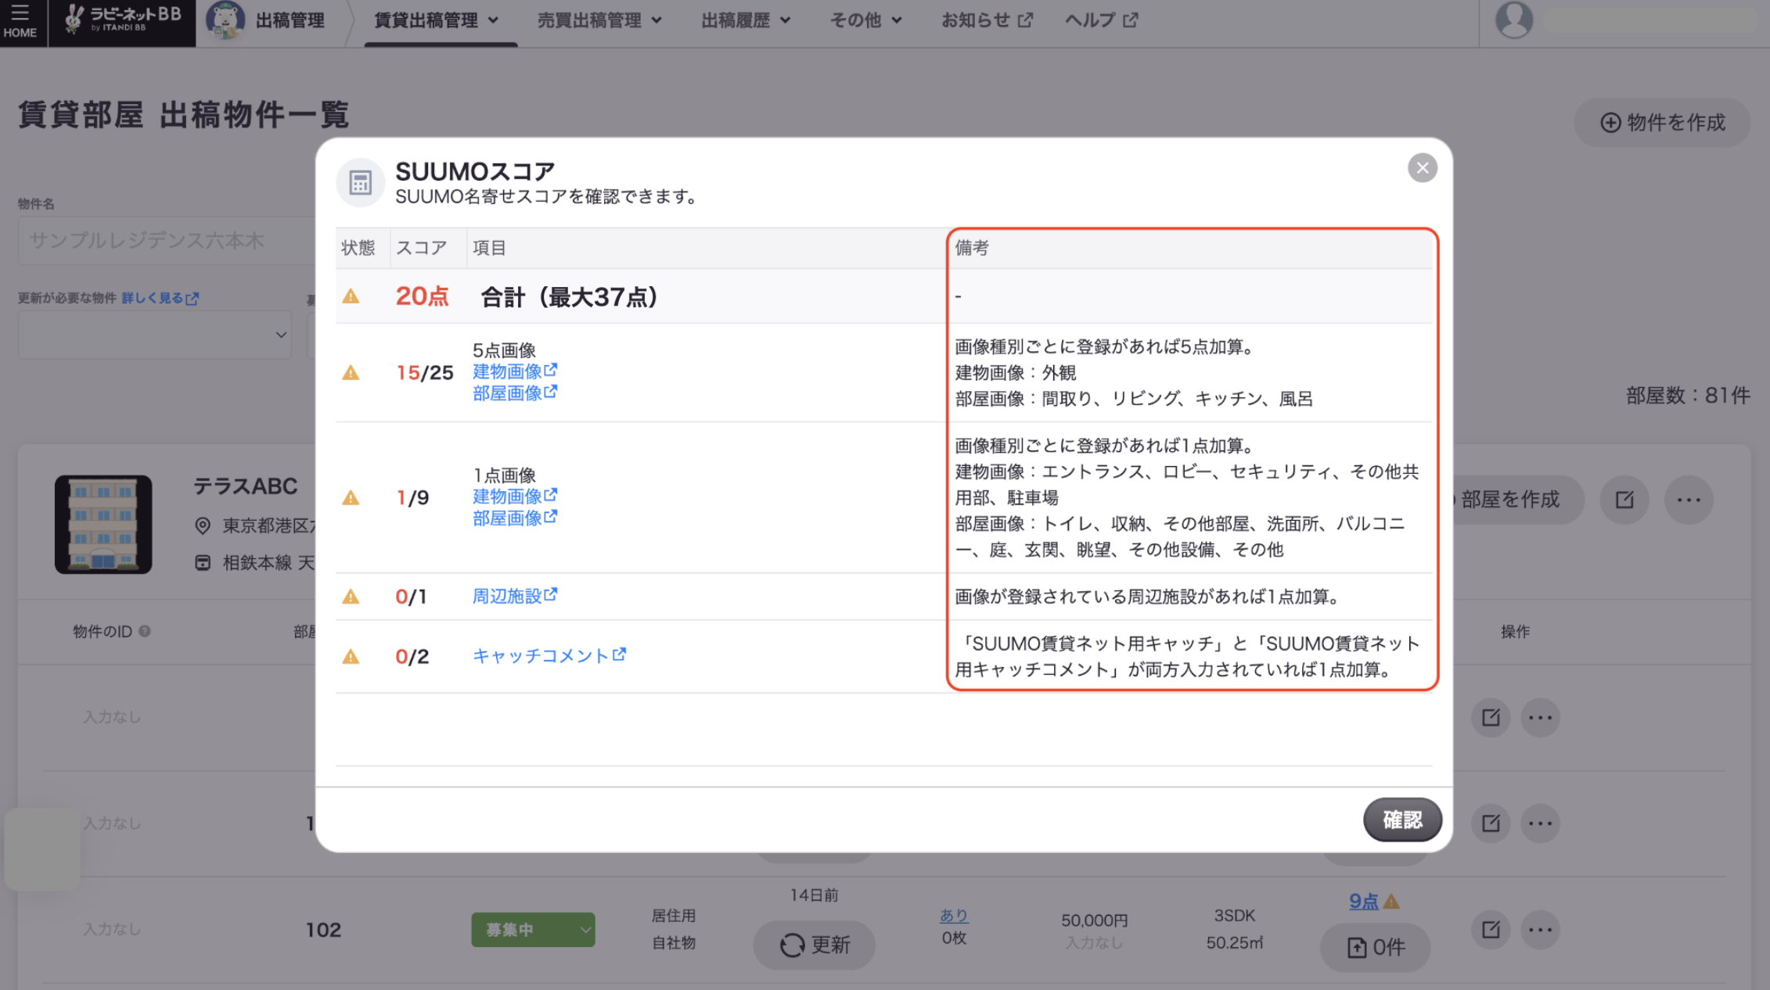Open the 建物画像 link under 1点画像
The width and height of the screenshot is (1770, 990).
(515, 497)
